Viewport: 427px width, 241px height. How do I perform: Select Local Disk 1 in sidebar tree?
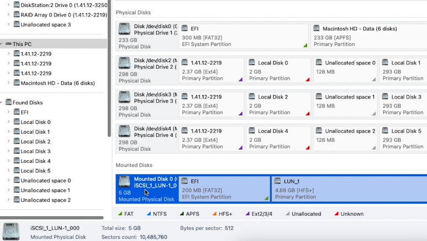[x=35, y=132]
